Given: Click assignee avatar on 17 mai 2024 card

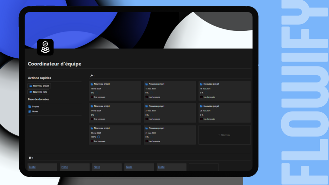Looking at the screenshot, I should [x=92, y=119].
